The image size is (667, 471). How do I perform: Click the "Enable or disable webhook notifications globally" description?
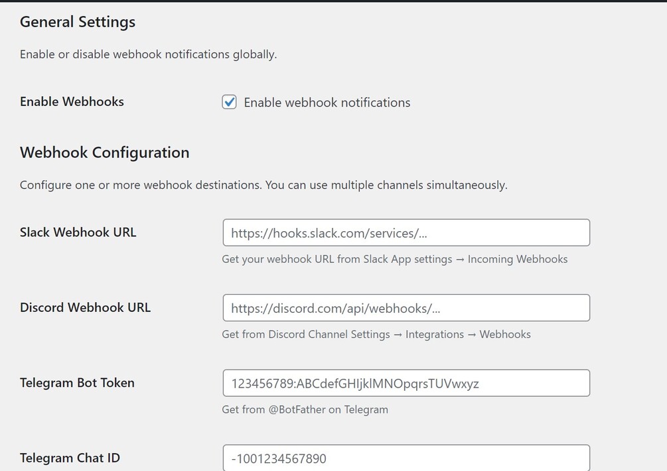click(x=148, y=54)
